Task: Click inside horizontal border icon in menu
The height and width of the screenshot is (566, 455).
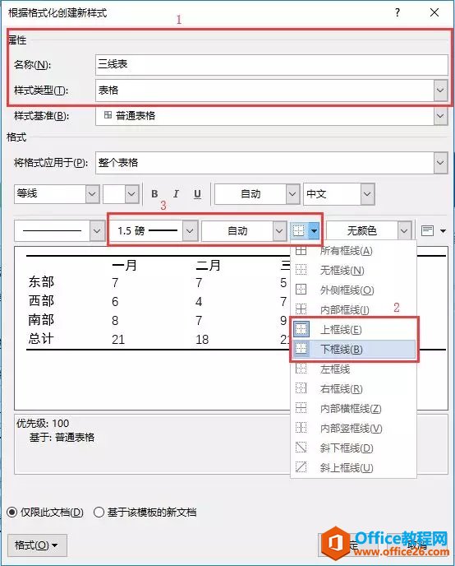Action: [x=301, y=408]
